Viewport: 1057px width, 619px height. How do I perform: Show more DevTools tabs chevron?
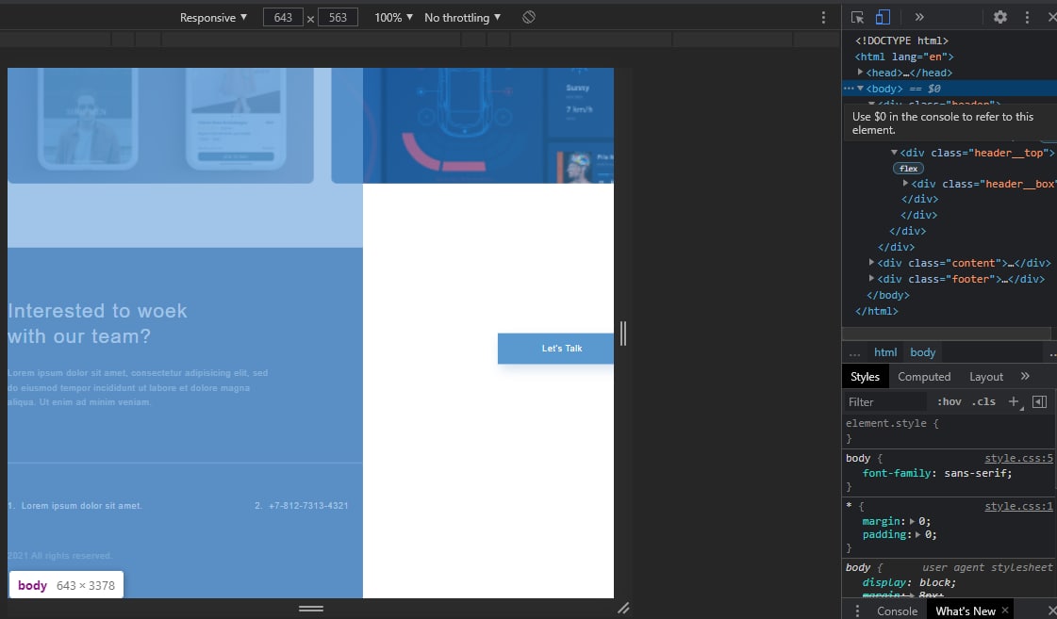pos(918,18)
